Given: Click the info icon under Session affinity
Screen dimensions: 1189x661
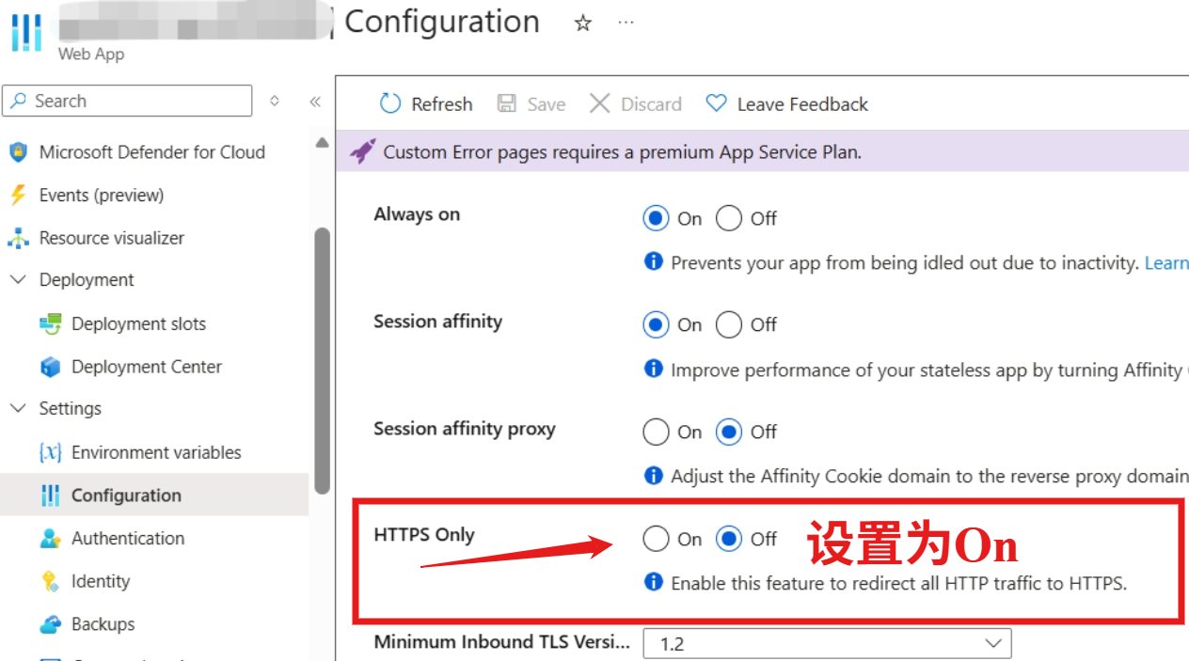Looking at the screenshot, I should coord(653,369).
